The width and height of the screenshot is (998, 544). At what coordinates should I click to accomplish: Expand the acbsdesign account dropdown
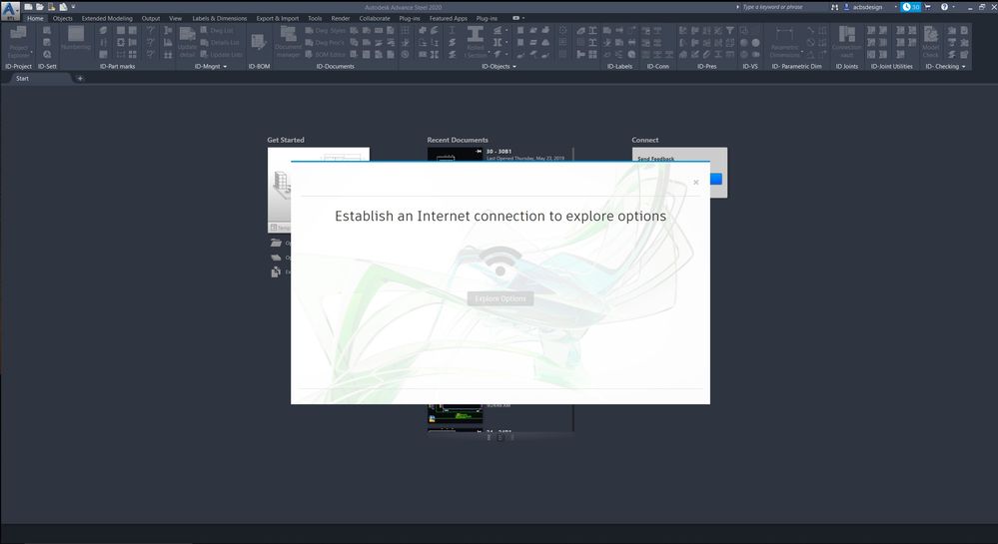pyautogui.click(x=895, y=7)
